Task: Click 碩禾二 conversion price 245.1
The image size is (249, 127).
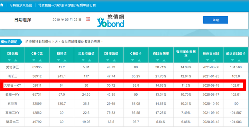Action: click(62, 76)
